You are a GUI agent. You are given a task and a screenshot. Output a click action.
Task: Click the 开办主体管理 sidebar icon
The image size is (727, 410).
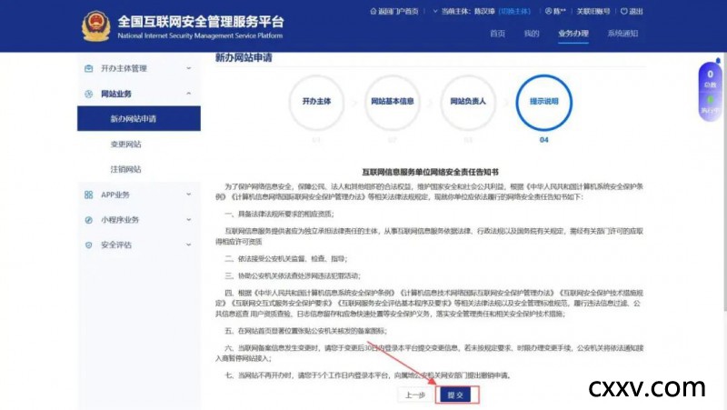[x=88, y=68]
